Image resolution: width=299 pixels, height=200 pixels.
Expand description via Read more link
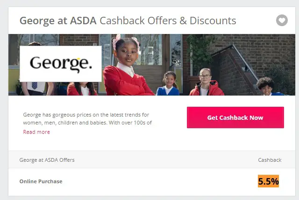pyautogui.click(x=36, y=132)
